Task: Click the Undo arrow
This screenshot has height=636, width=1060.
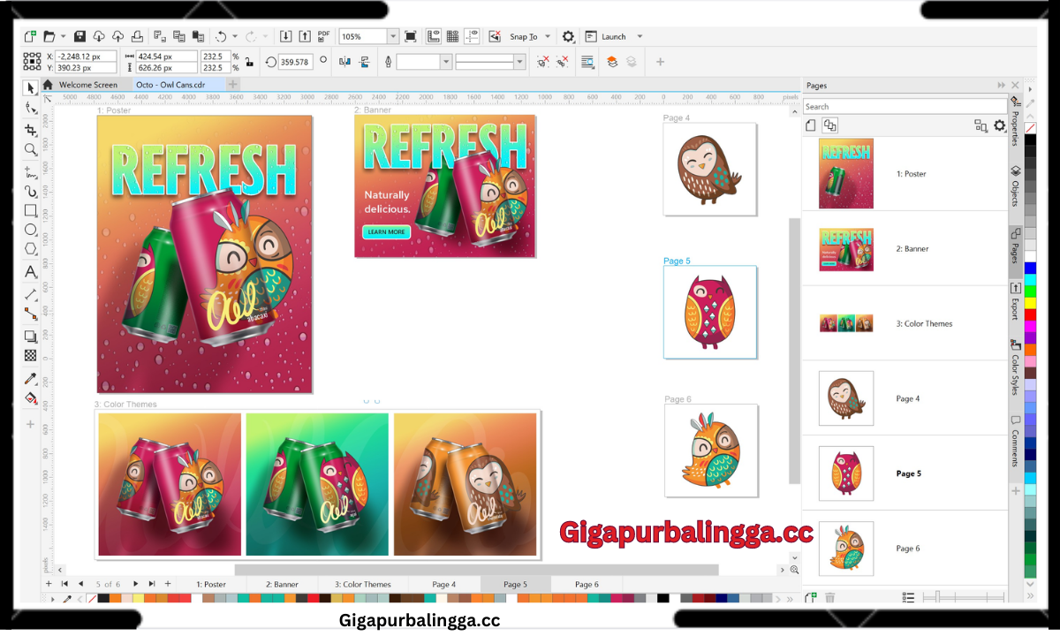Action: tap(221, 36)
